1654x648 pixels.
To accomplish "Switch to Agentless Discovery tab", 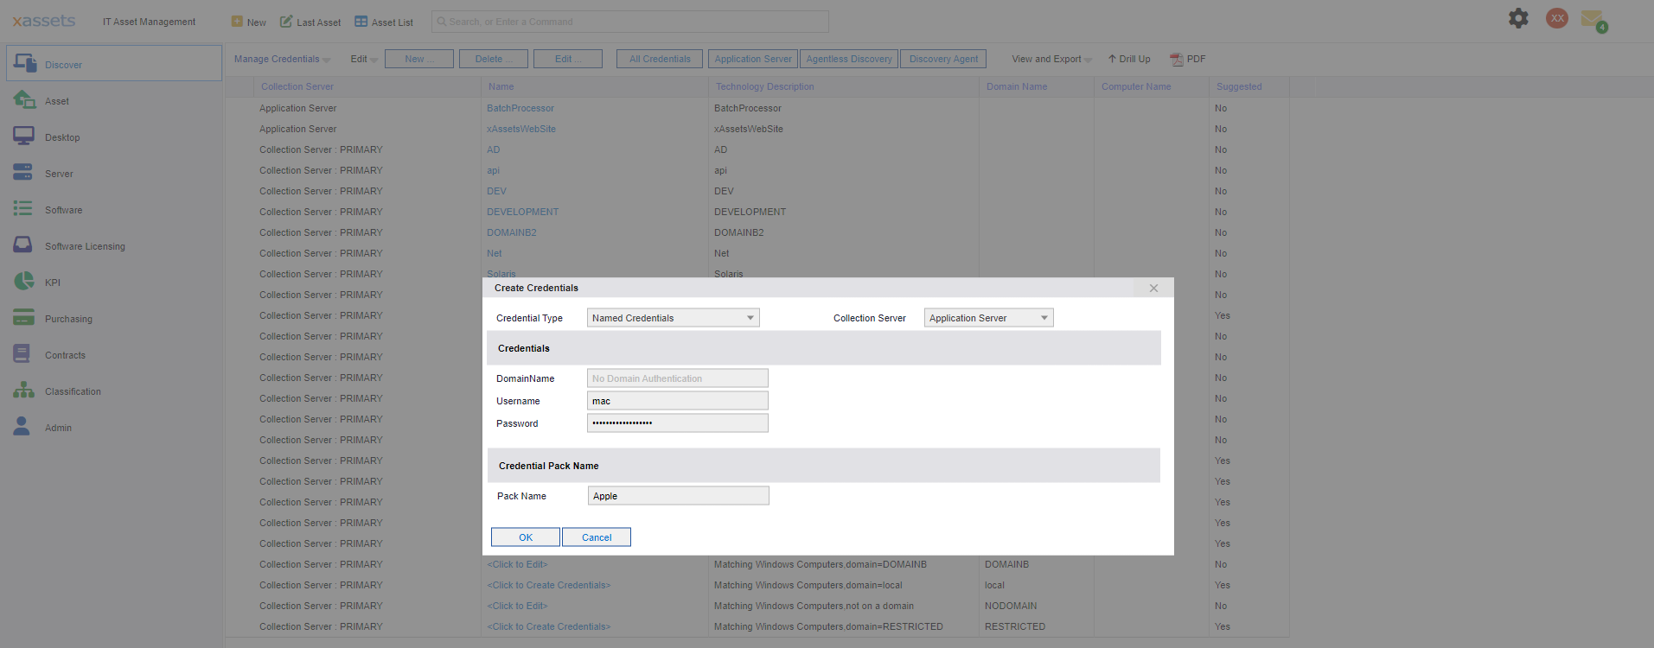I will (848, 59).
